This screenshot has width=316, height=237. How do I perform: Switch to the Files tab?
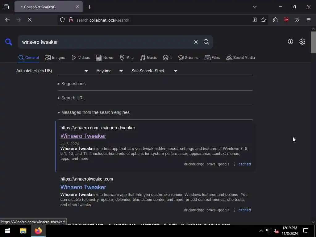pyautogui.click(x=212, y=58)
